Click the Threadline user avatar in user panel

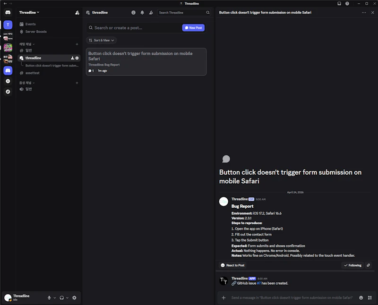8,298
